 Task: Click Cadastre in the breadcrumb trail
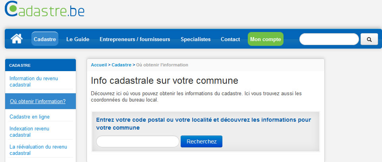pyautogui.click(x=122, y=65)
